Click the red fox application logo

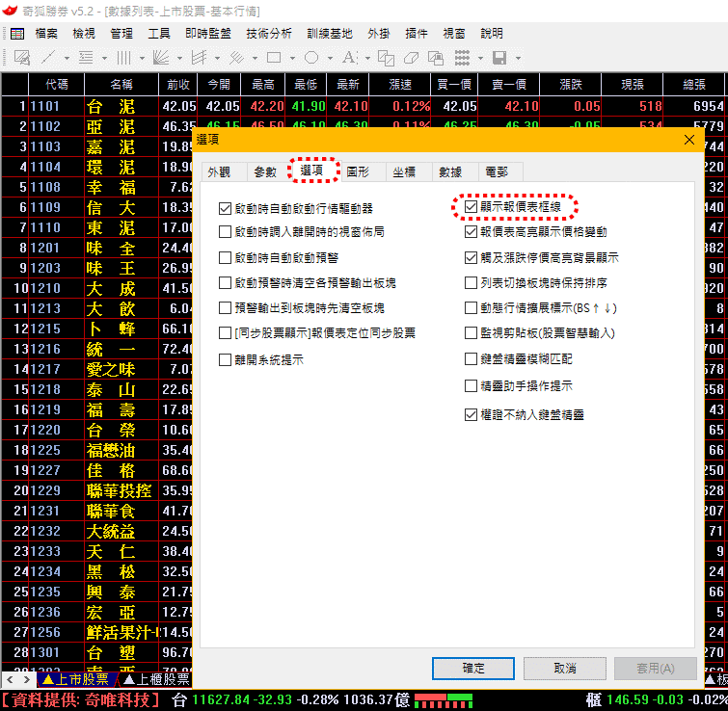tap(10, 11)
